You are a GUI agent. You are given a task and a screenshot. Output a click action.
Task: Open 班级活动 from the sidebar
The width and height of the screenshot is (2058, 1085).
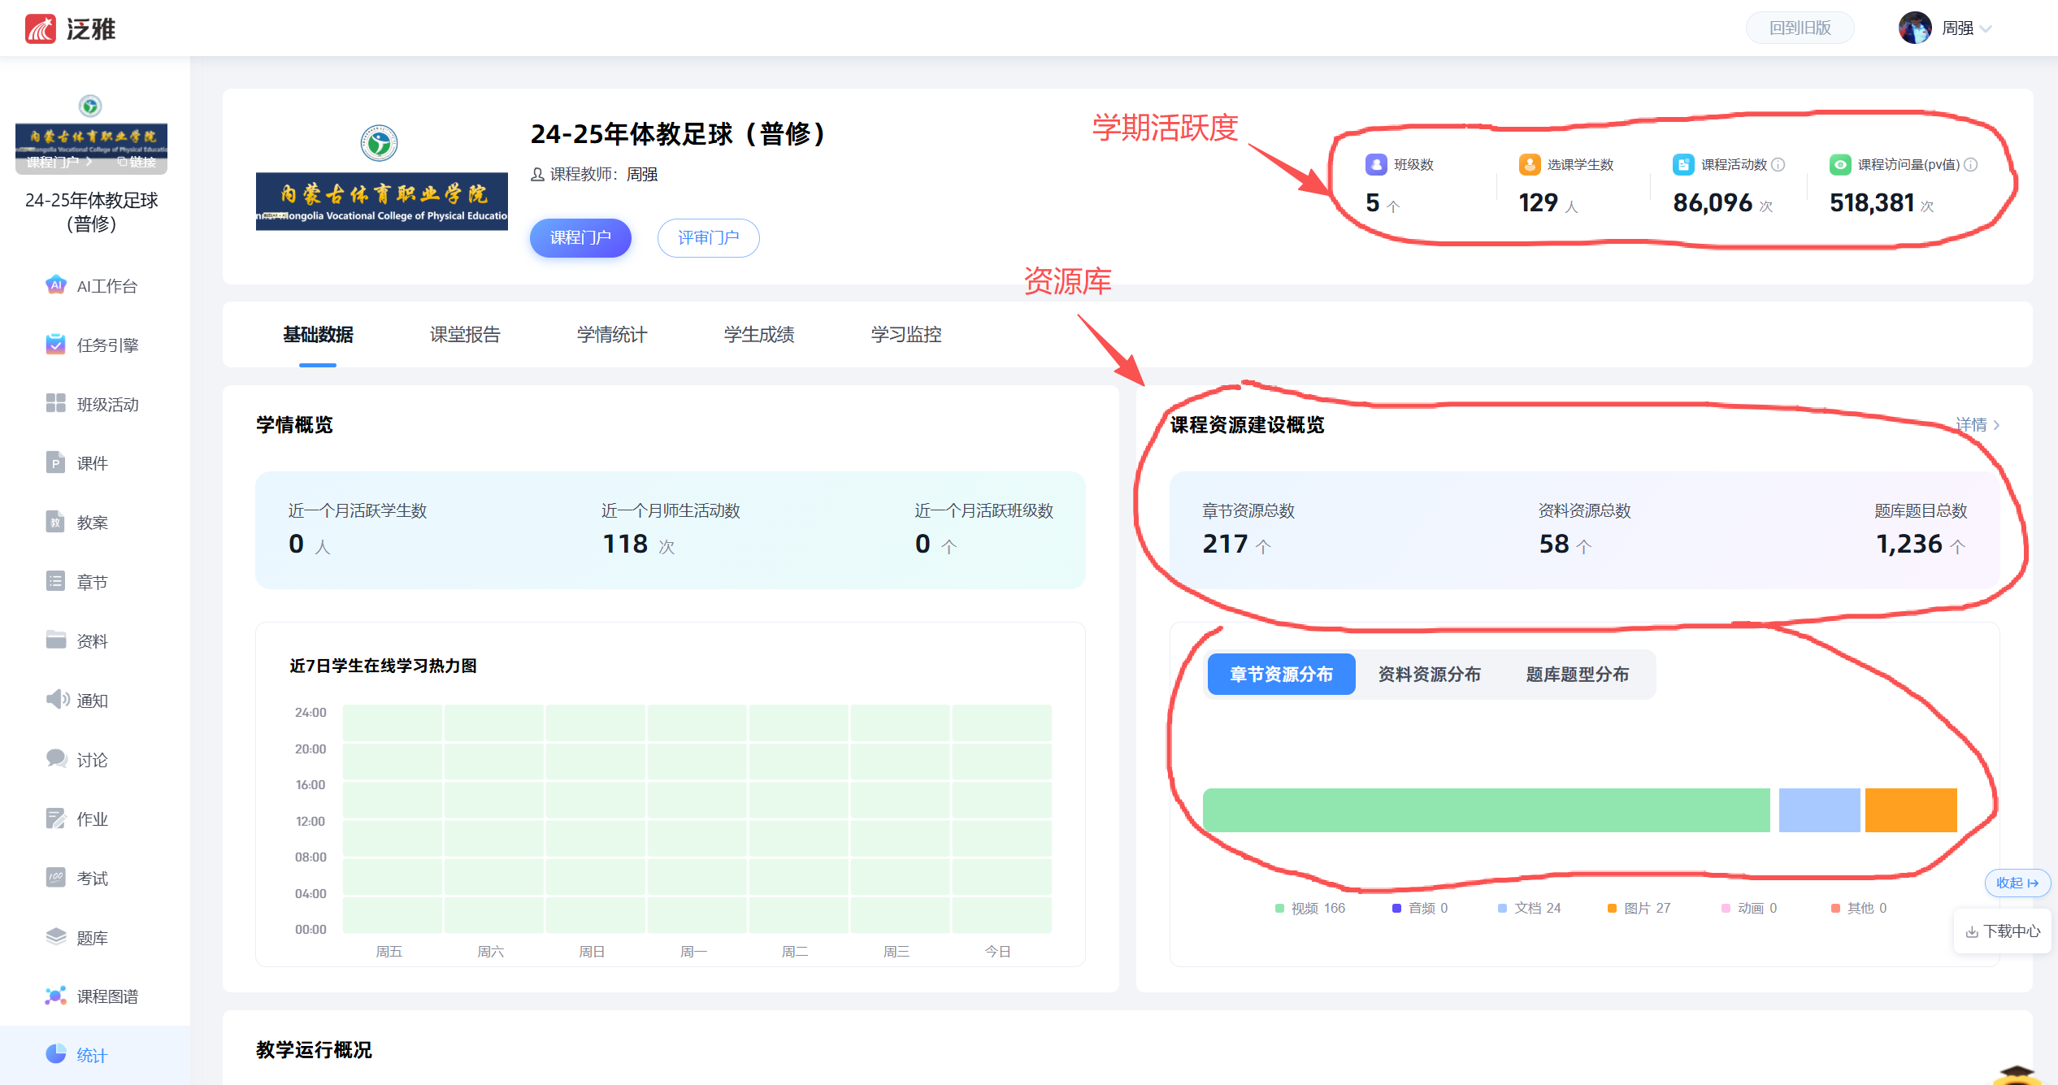55,404
